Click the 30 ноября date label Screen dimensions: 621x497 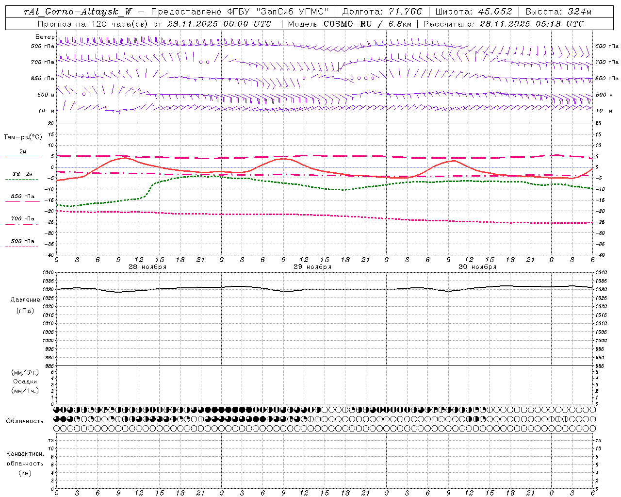pos(477,267)
